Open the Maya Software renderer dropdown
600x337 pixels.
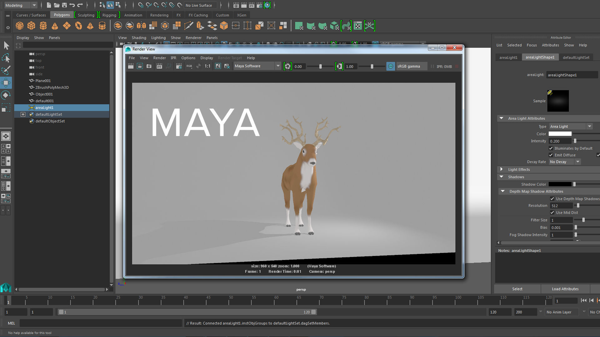pos(257,66)
